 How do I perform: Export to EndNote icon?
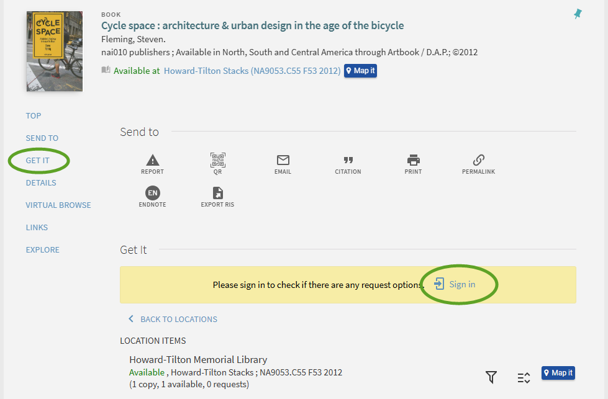click(x=152, y=194)
